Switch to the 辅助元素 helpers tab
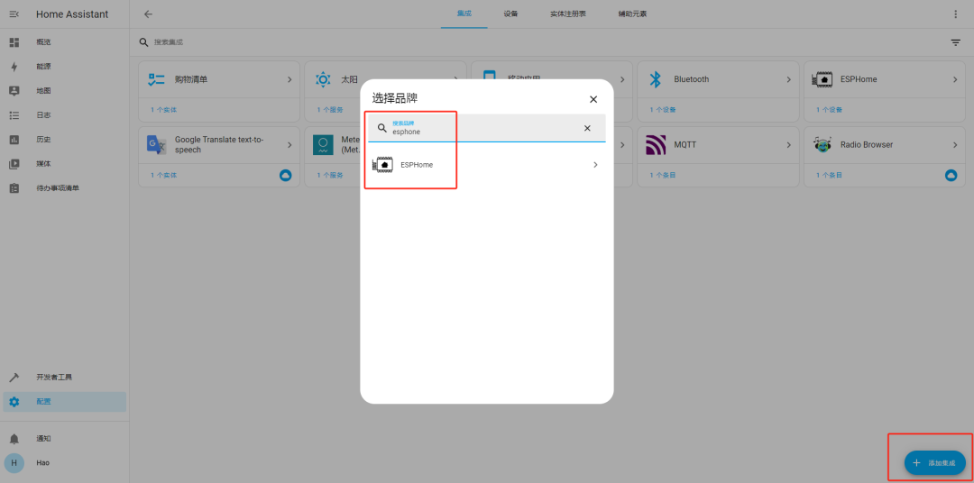 [632, 14]
